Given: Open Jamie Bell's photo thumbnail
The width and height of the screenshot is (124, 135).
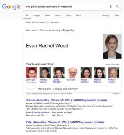Looking at the screenshot, I should click(x=32, y=73).
